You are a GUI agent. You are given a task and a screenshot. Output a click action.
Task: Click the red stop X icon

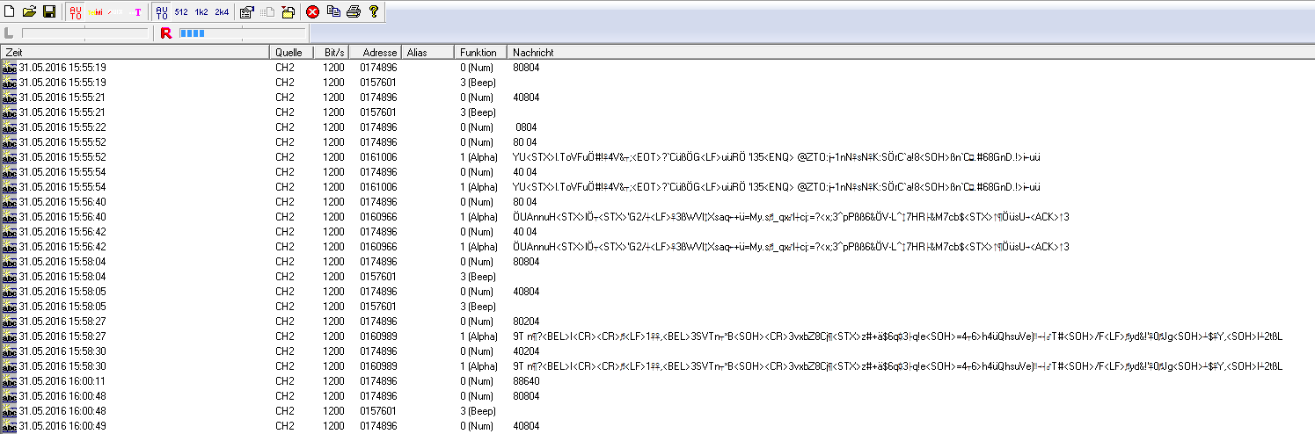coord(312,11)
